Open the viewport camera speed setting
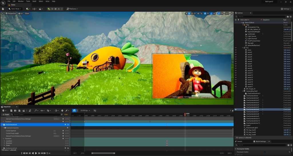Image resolution: width=293 pixels, height=156 pixels. 227,13
